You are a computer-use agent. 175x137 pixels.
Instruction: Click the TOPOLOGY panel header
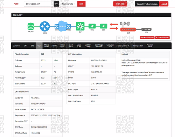pos(91,15)
